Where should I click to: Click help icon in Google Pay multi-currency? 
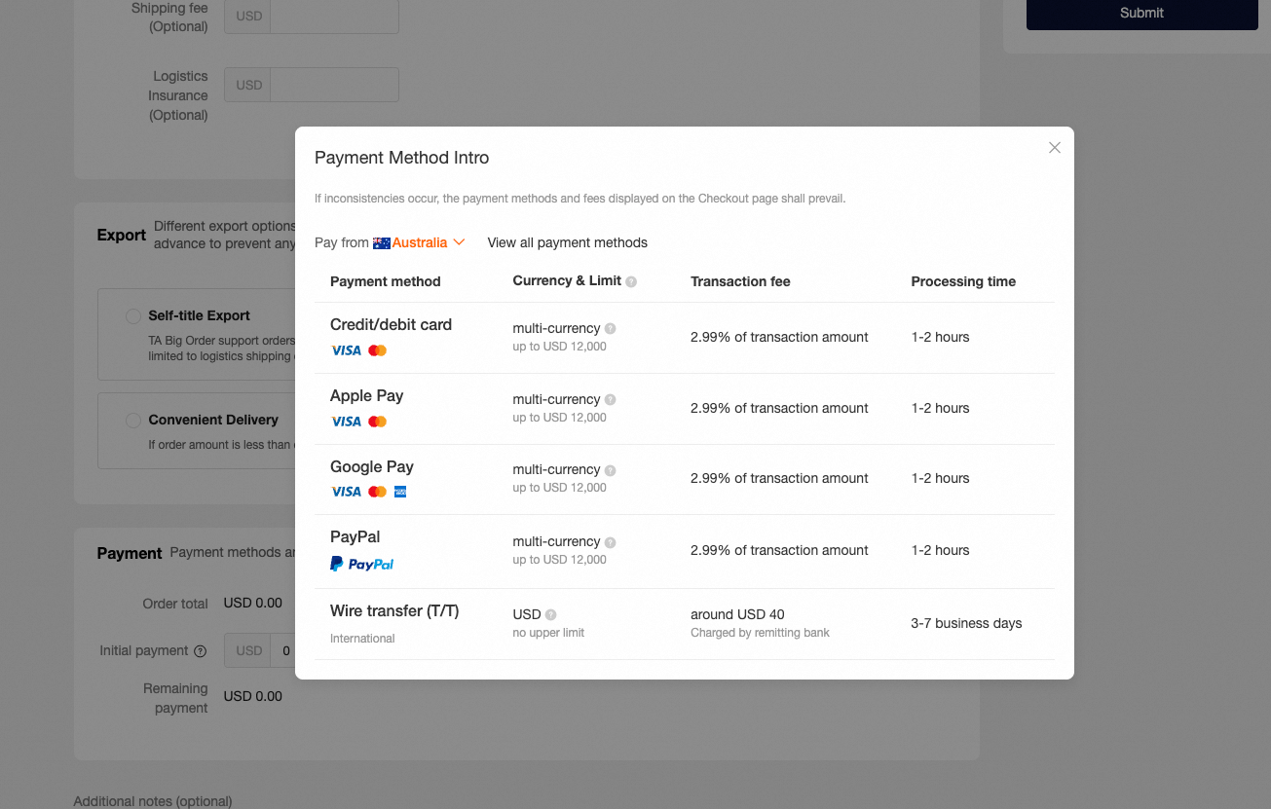610,470
